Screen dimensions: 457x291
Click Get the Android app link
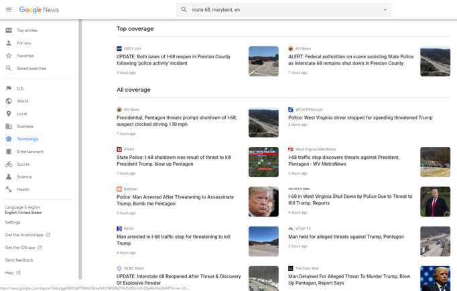click(24, 235)
